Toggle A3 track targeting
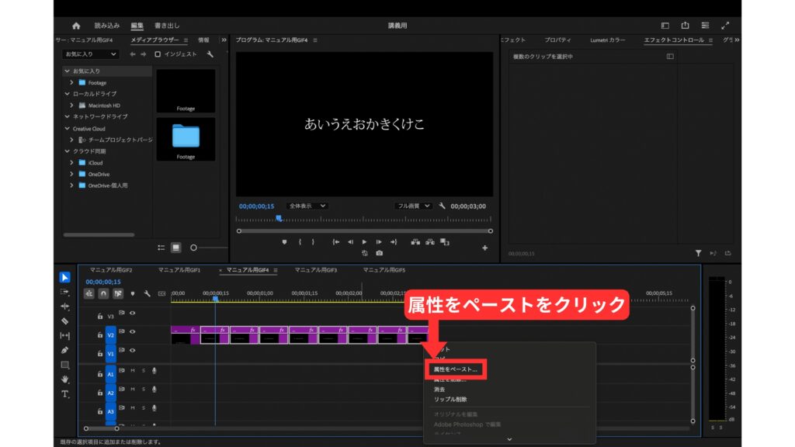The image size is (795, 447). [110, 411]
